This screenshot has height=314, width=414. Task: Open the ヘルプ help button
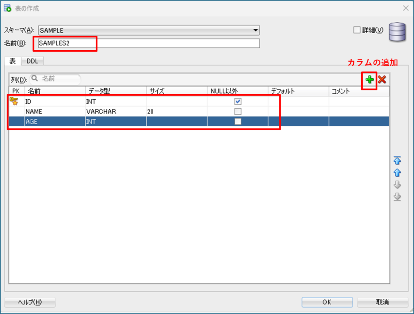click(30, 302)
